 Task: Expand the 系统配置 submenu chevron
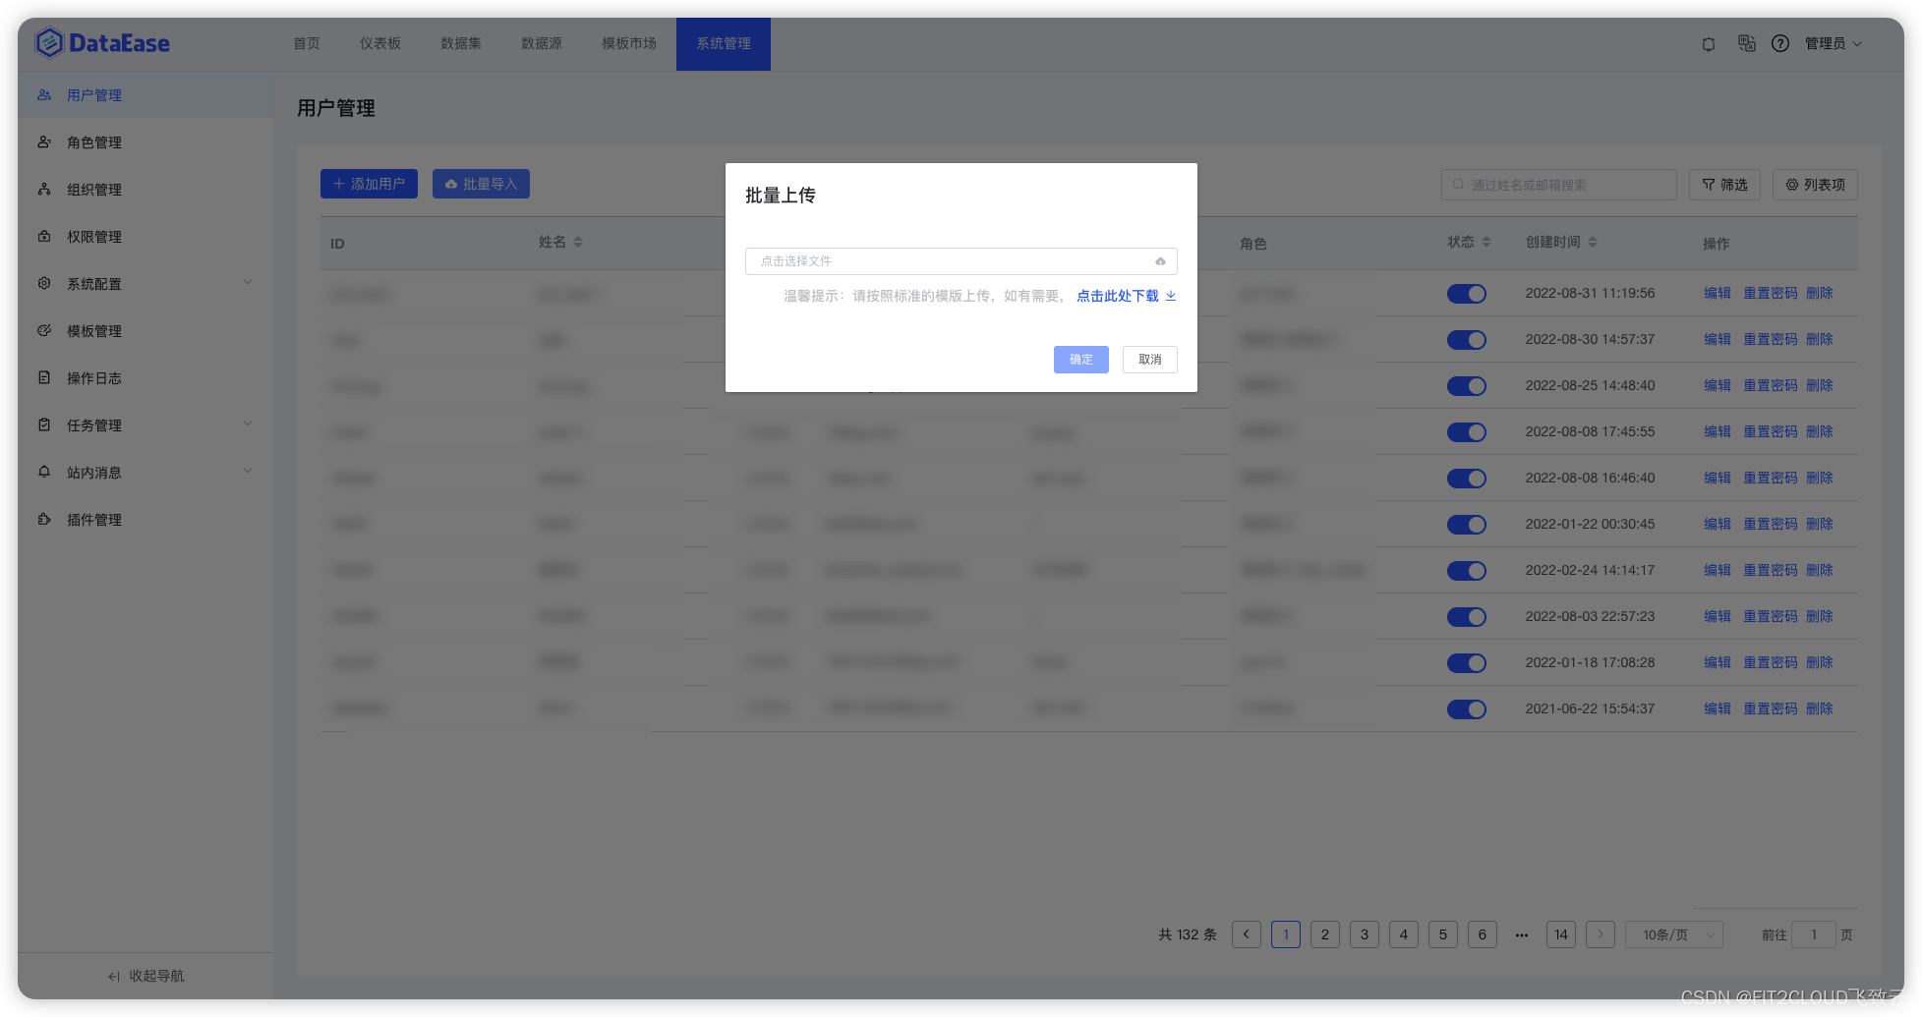(x=248, y=283)
